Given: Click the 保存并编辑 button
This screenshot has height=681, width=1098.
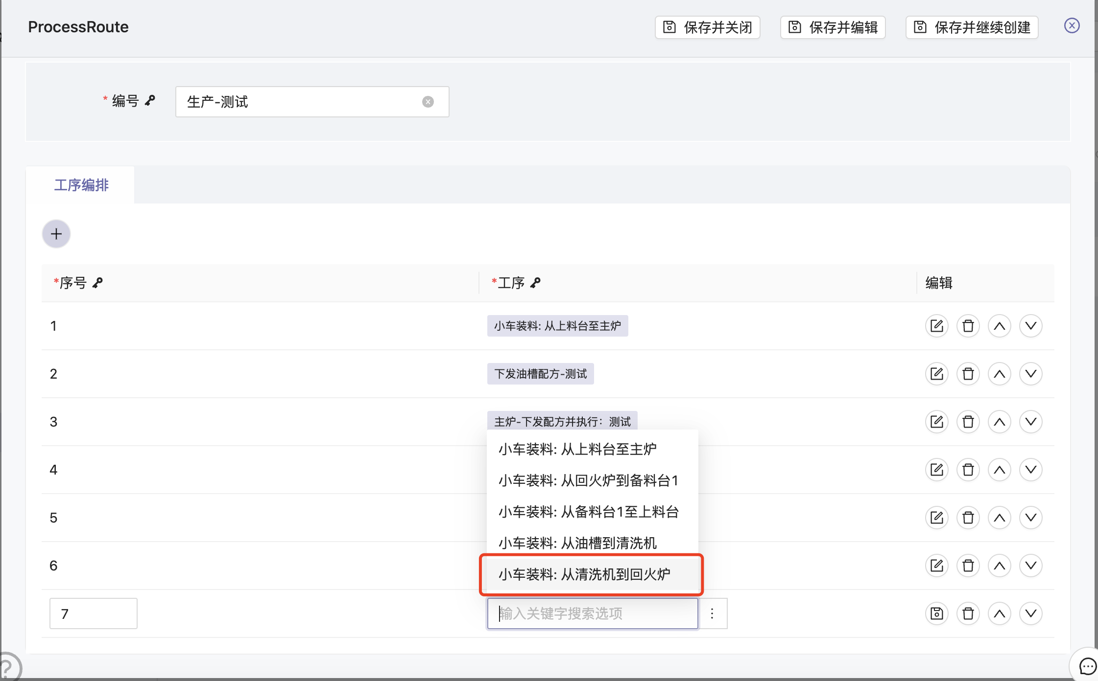Looking at the screenshot, I should 833,27.
